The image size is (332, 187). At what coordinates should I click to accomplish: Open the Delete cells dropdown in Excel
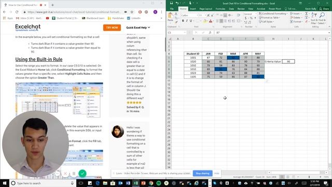[296, 17]
